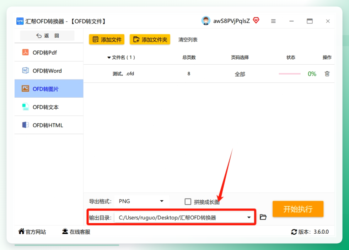Maximize the application window
This screenshot has height=250, width=349.
[x=310, y=21]
